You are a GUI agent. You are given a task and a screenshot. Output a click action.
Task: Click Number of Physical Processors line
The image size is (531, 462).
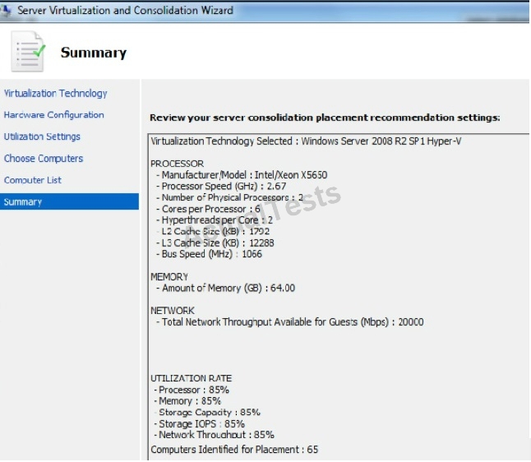(x=229, y=197)
